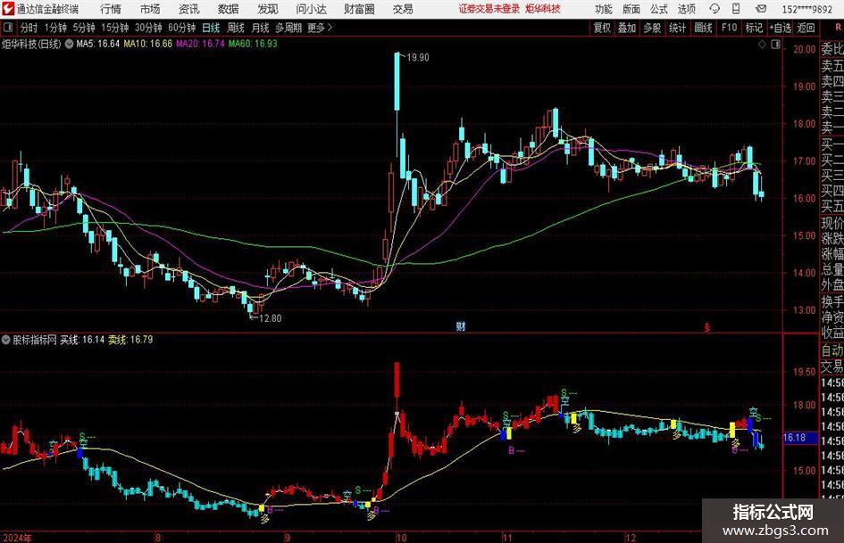This screenshot has height=543, width=844.
Task: Select the 日线 daily period tab
Action: coord(211,28)
